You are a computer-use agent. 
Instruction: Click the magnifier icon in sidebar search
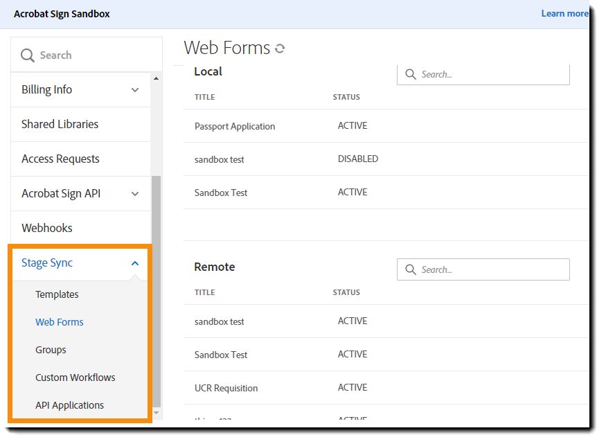[x=28, y=55]
